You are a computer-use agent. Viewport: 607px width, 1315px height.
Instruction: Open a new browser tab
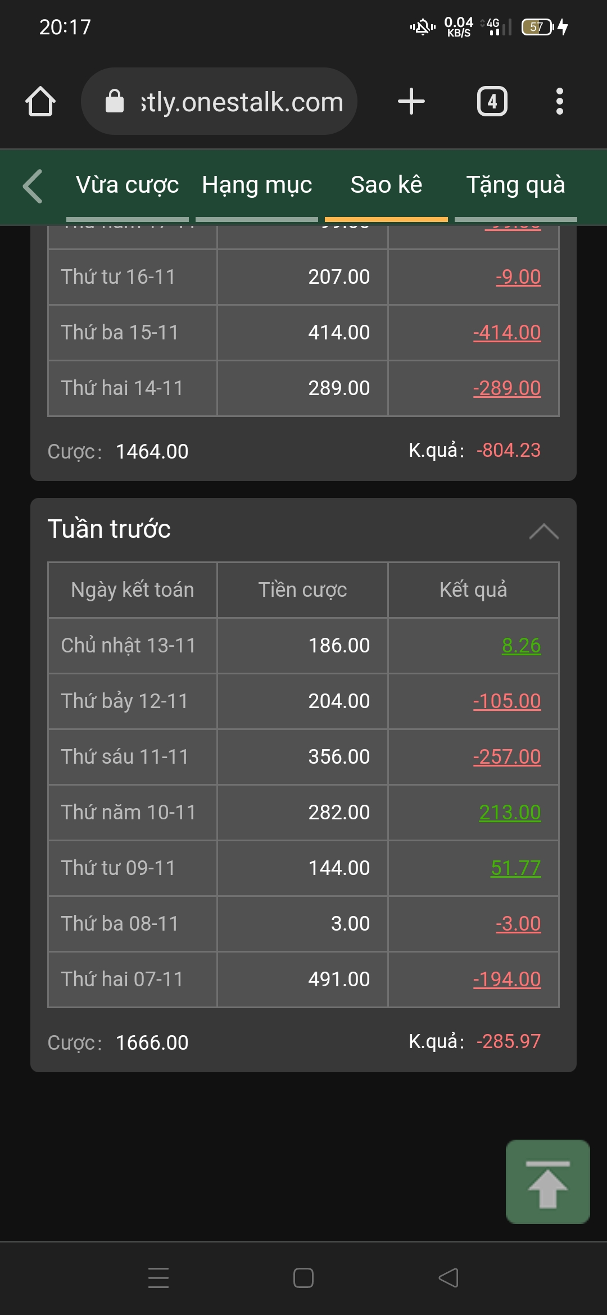tap(411, 102)
